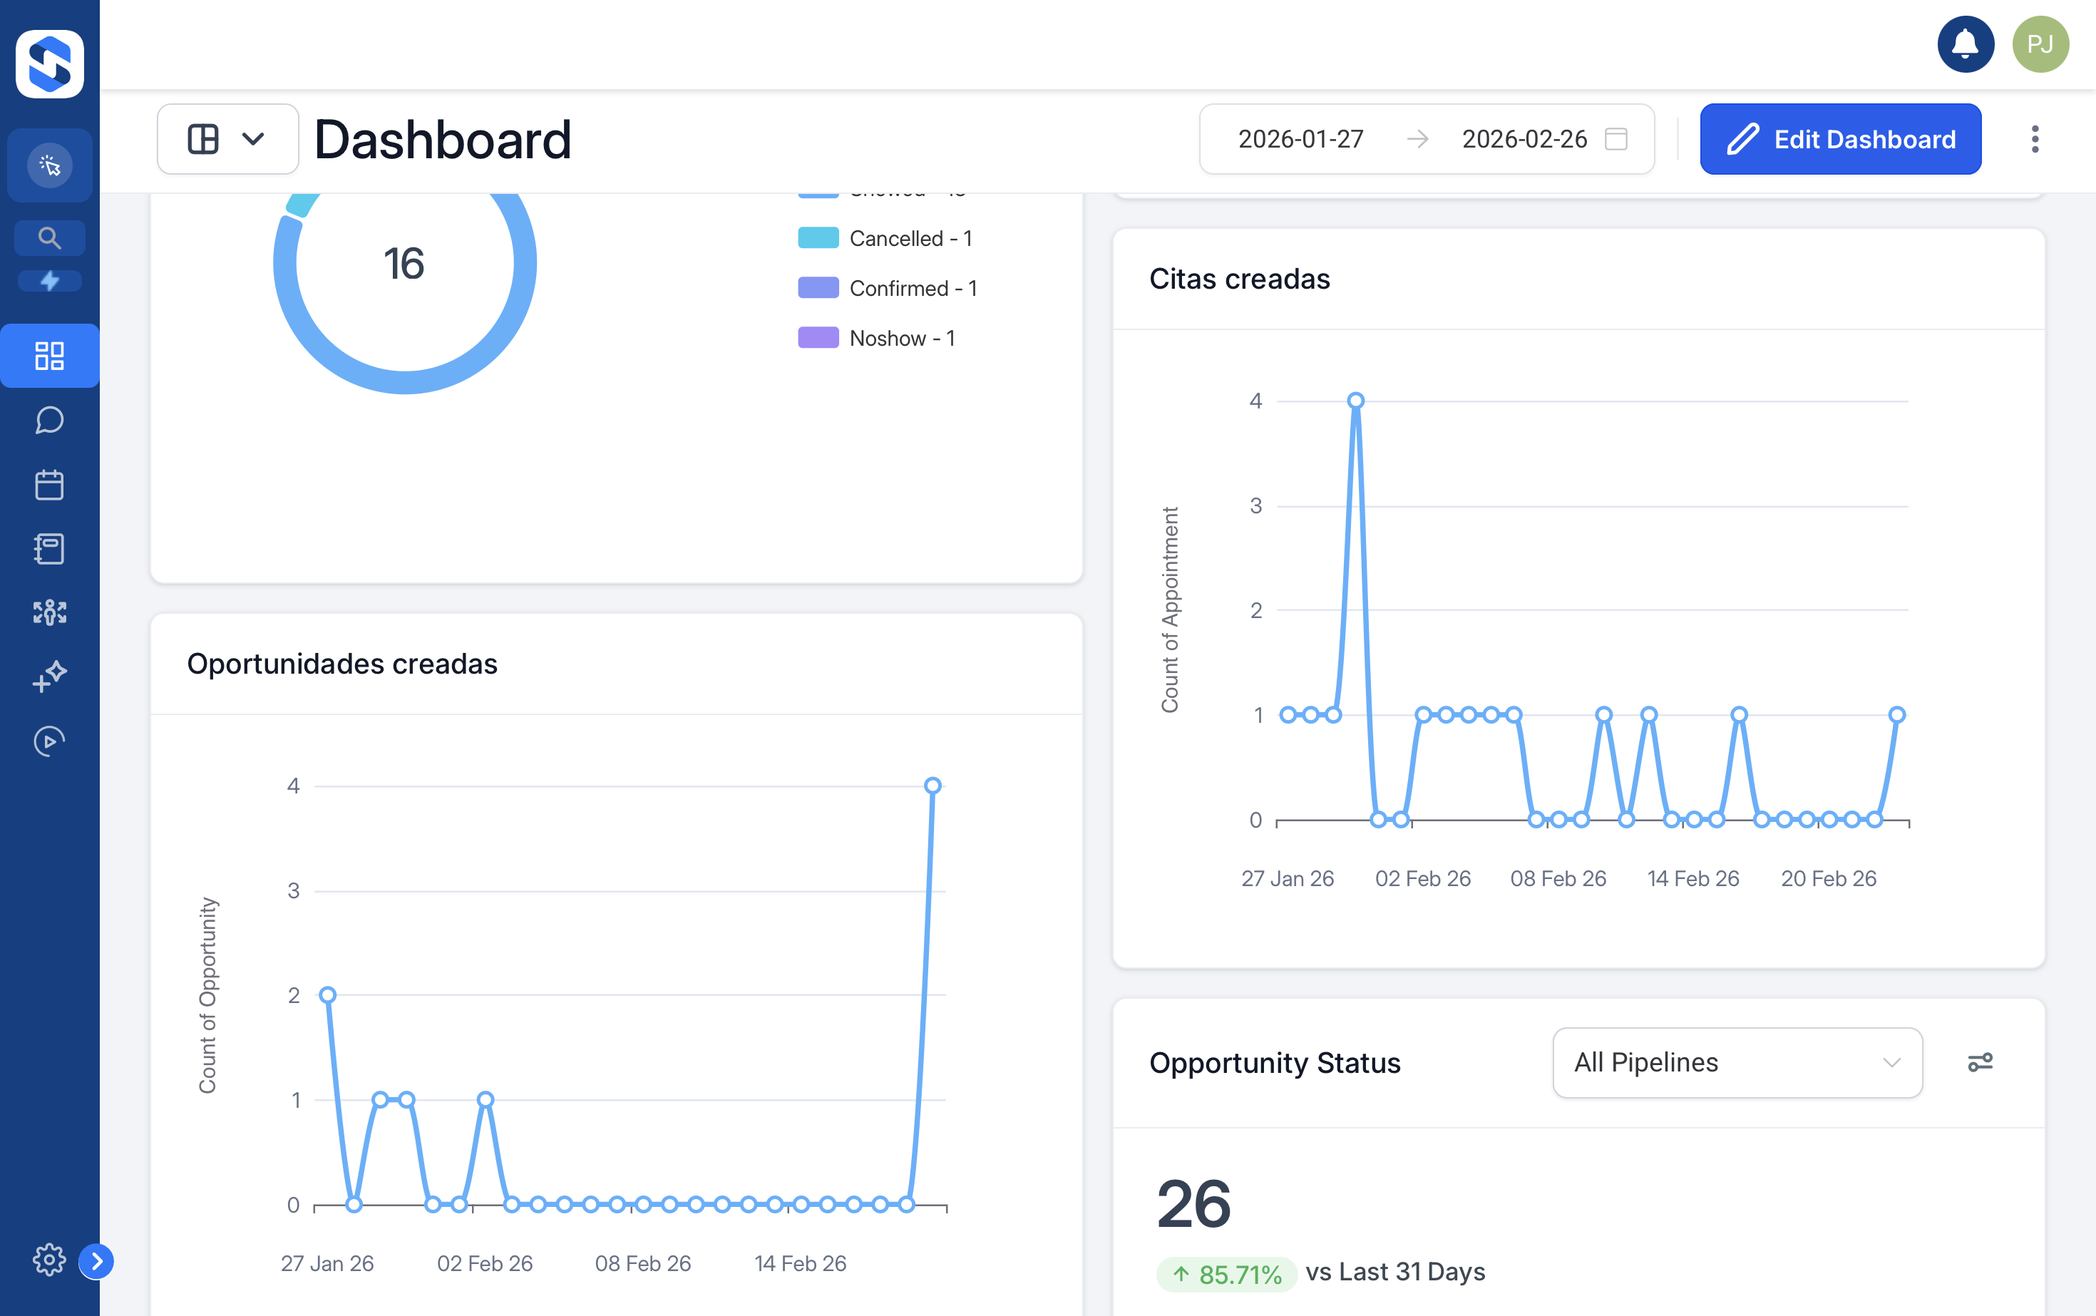Click the Edit Dashboard button
Screen dimensions: 2096x1316
pyautogui.click(x=1840, y=138)
